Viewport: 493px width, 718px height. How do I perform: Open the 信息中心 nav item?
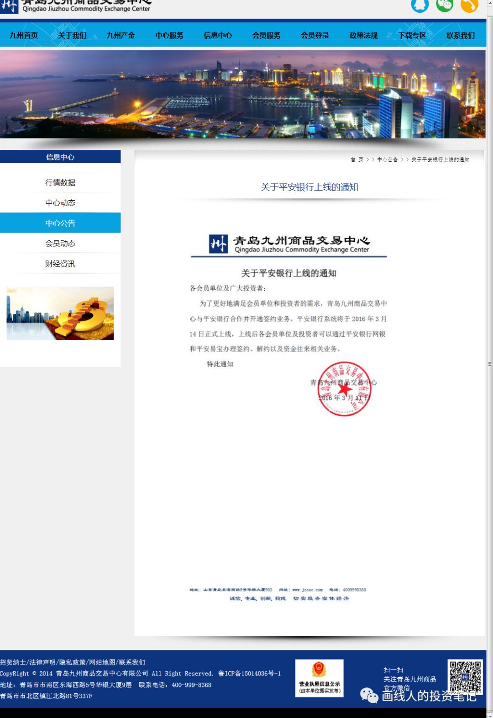(218, 35)
